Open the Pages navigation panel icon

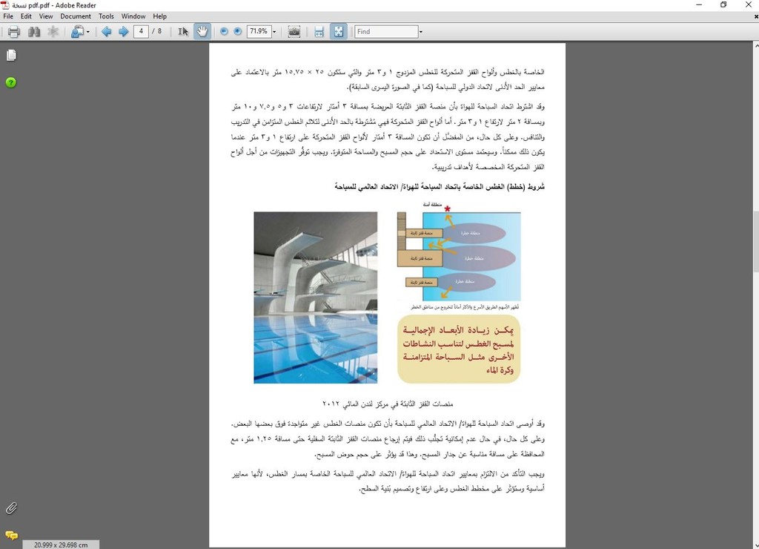pyautogui.click(x=11, y=55)
